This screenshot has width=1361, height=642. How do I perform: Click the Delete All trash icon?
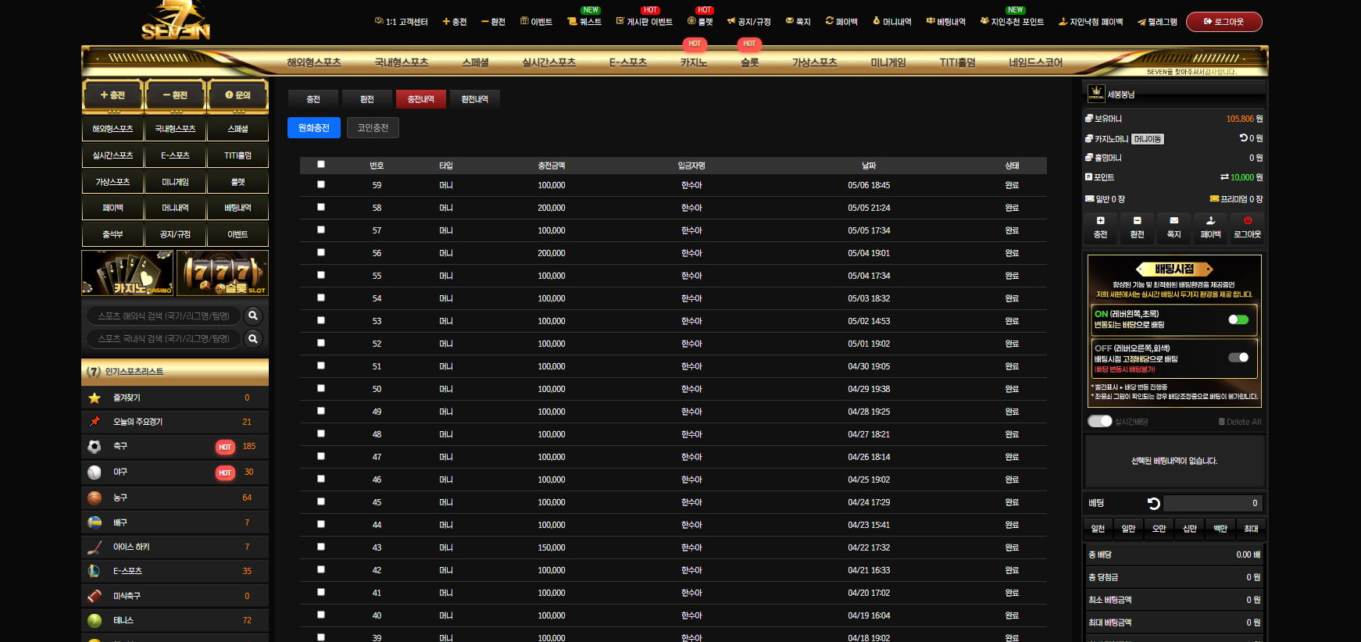pyautogui.click(x=1221, y=422)
